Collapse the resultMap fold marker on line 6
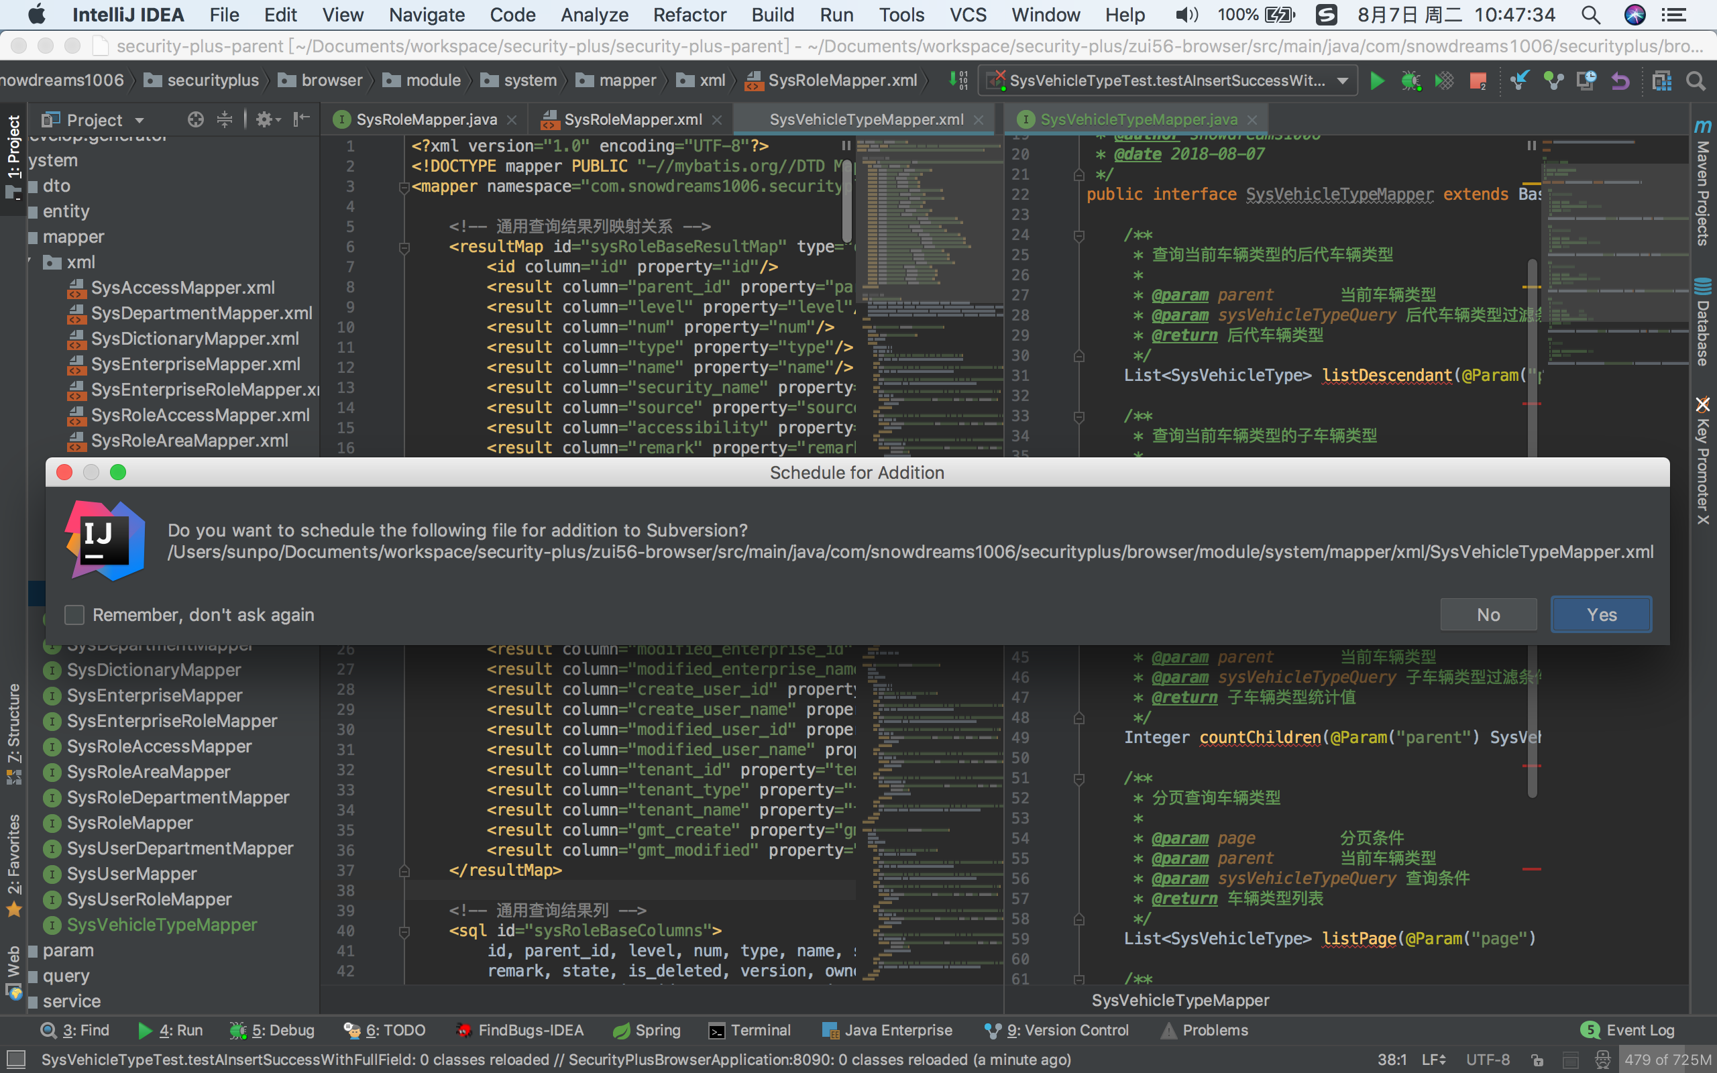Image resolution: width=1717 pixels, height=1073 pixels. [404, 247]
